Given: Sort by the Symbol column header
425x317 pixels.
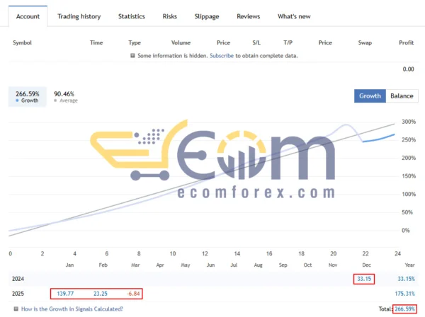Looking at the screenshot, I should [24, 42].
